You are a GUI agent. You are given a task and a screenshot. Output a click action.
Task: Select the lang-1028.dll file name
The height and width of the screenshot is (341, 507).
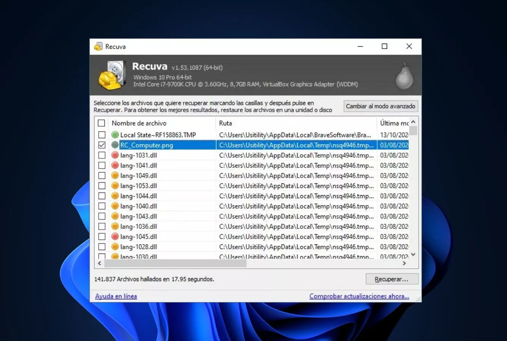pyautogui.click(x=139, y=247)
